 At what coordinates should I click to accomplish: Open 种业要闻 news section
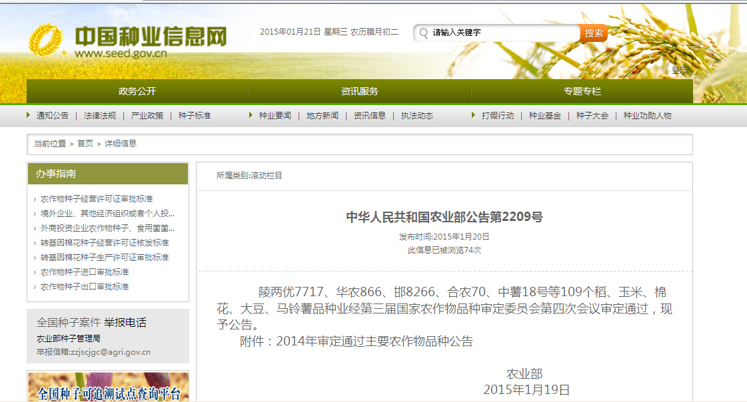275,116
